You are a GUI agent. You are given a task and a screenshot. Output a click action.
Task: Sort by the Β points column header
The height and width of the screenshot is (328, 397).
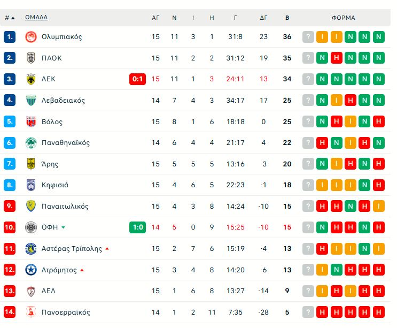pyautogui.click(x=287, y=18)
